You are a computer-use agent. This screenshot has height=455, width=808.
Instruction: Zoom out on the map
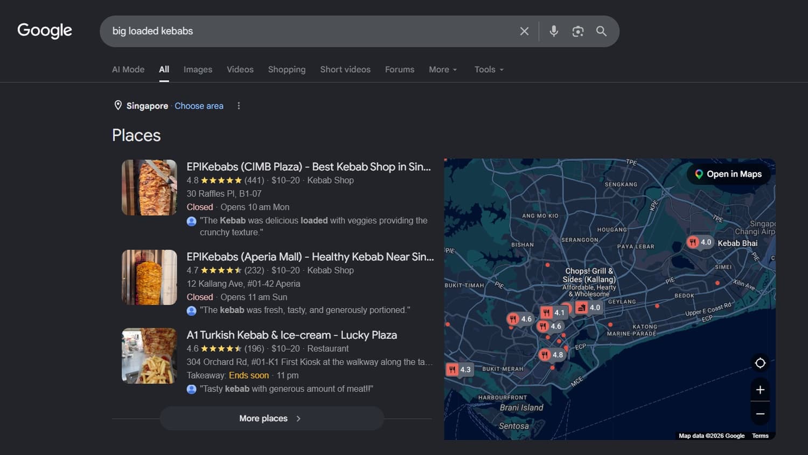coord(760,414)
